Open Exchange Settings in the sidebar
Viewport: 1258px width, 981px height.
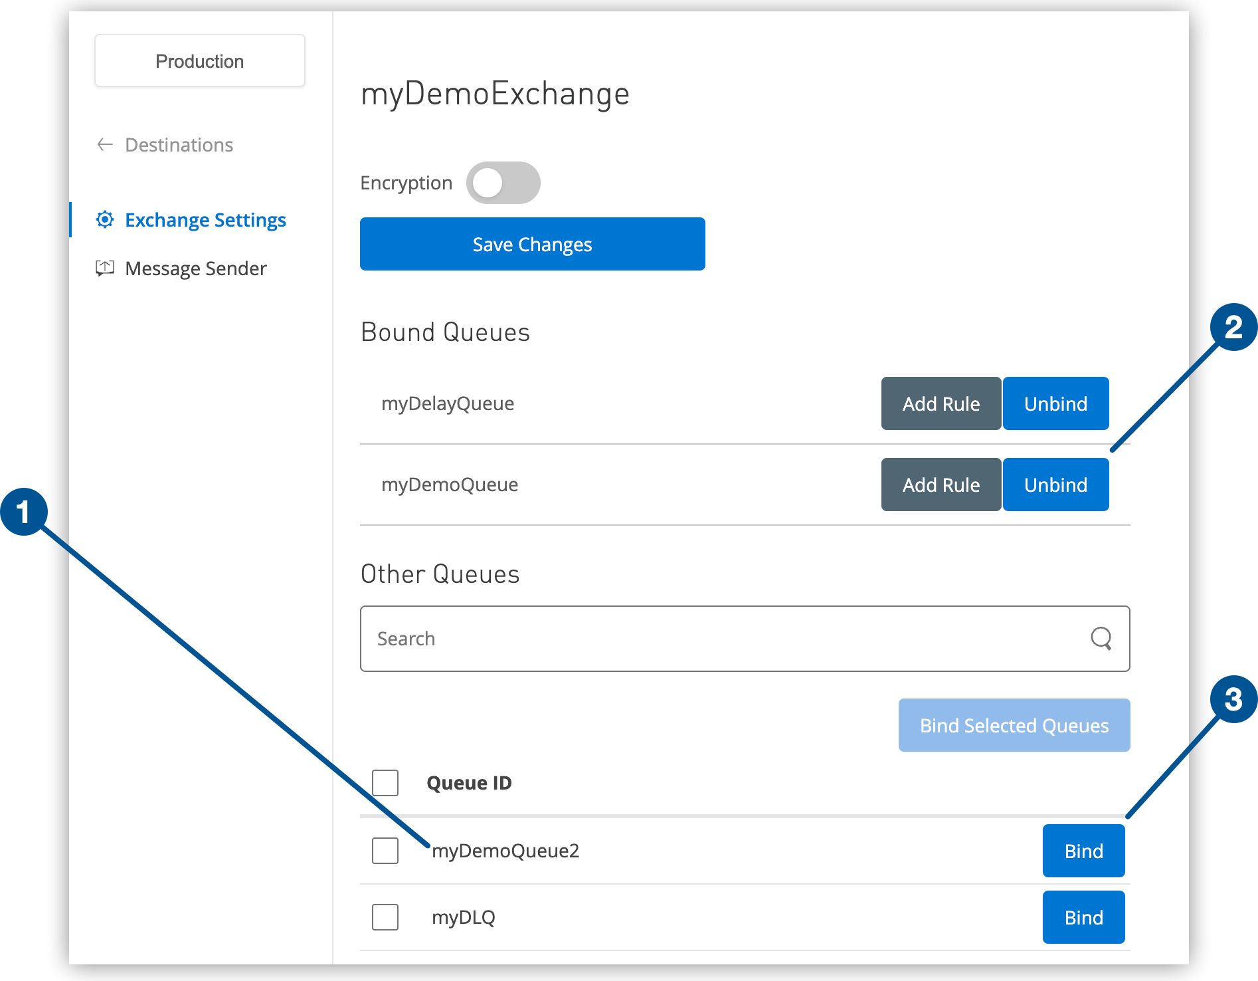click(x=205, y=219)
